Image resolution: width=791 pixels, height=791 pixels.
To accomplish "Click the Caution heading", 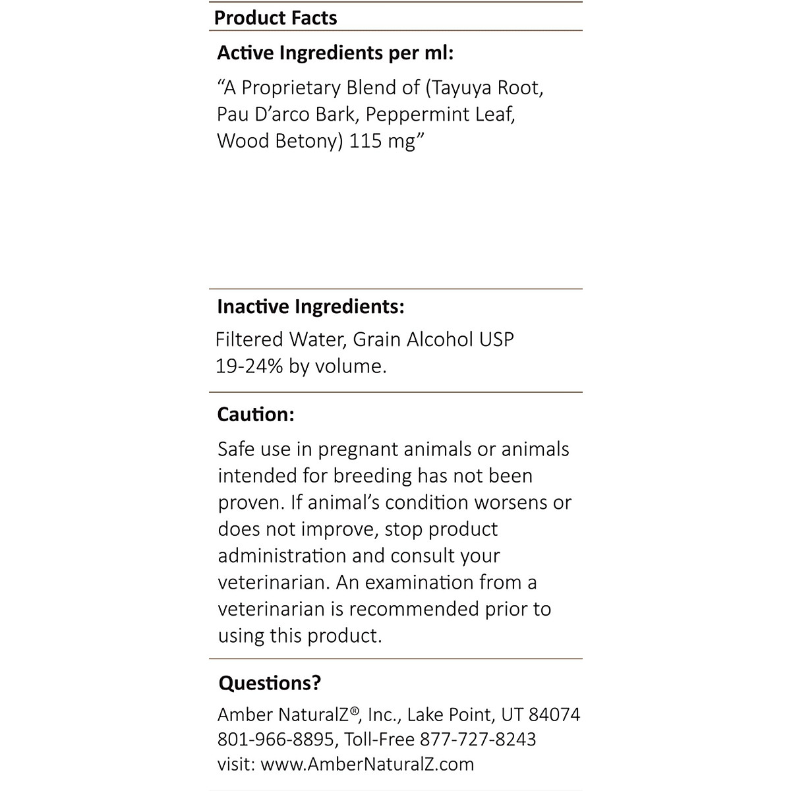I will pos(256,415).
